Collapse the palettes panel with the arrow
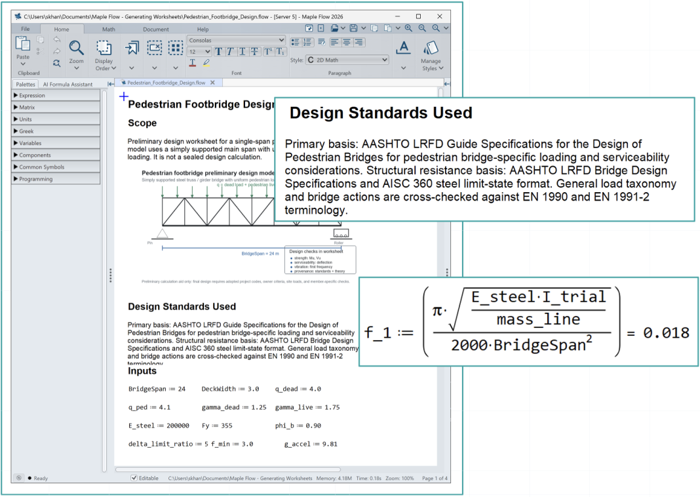This screenshot has width=700, height=497. coord(110,84)
